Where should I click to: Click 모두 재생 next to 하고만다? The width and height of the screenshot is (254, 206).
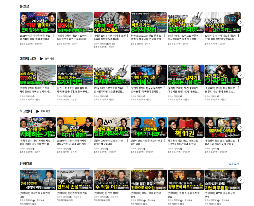[x=43, y=111]
